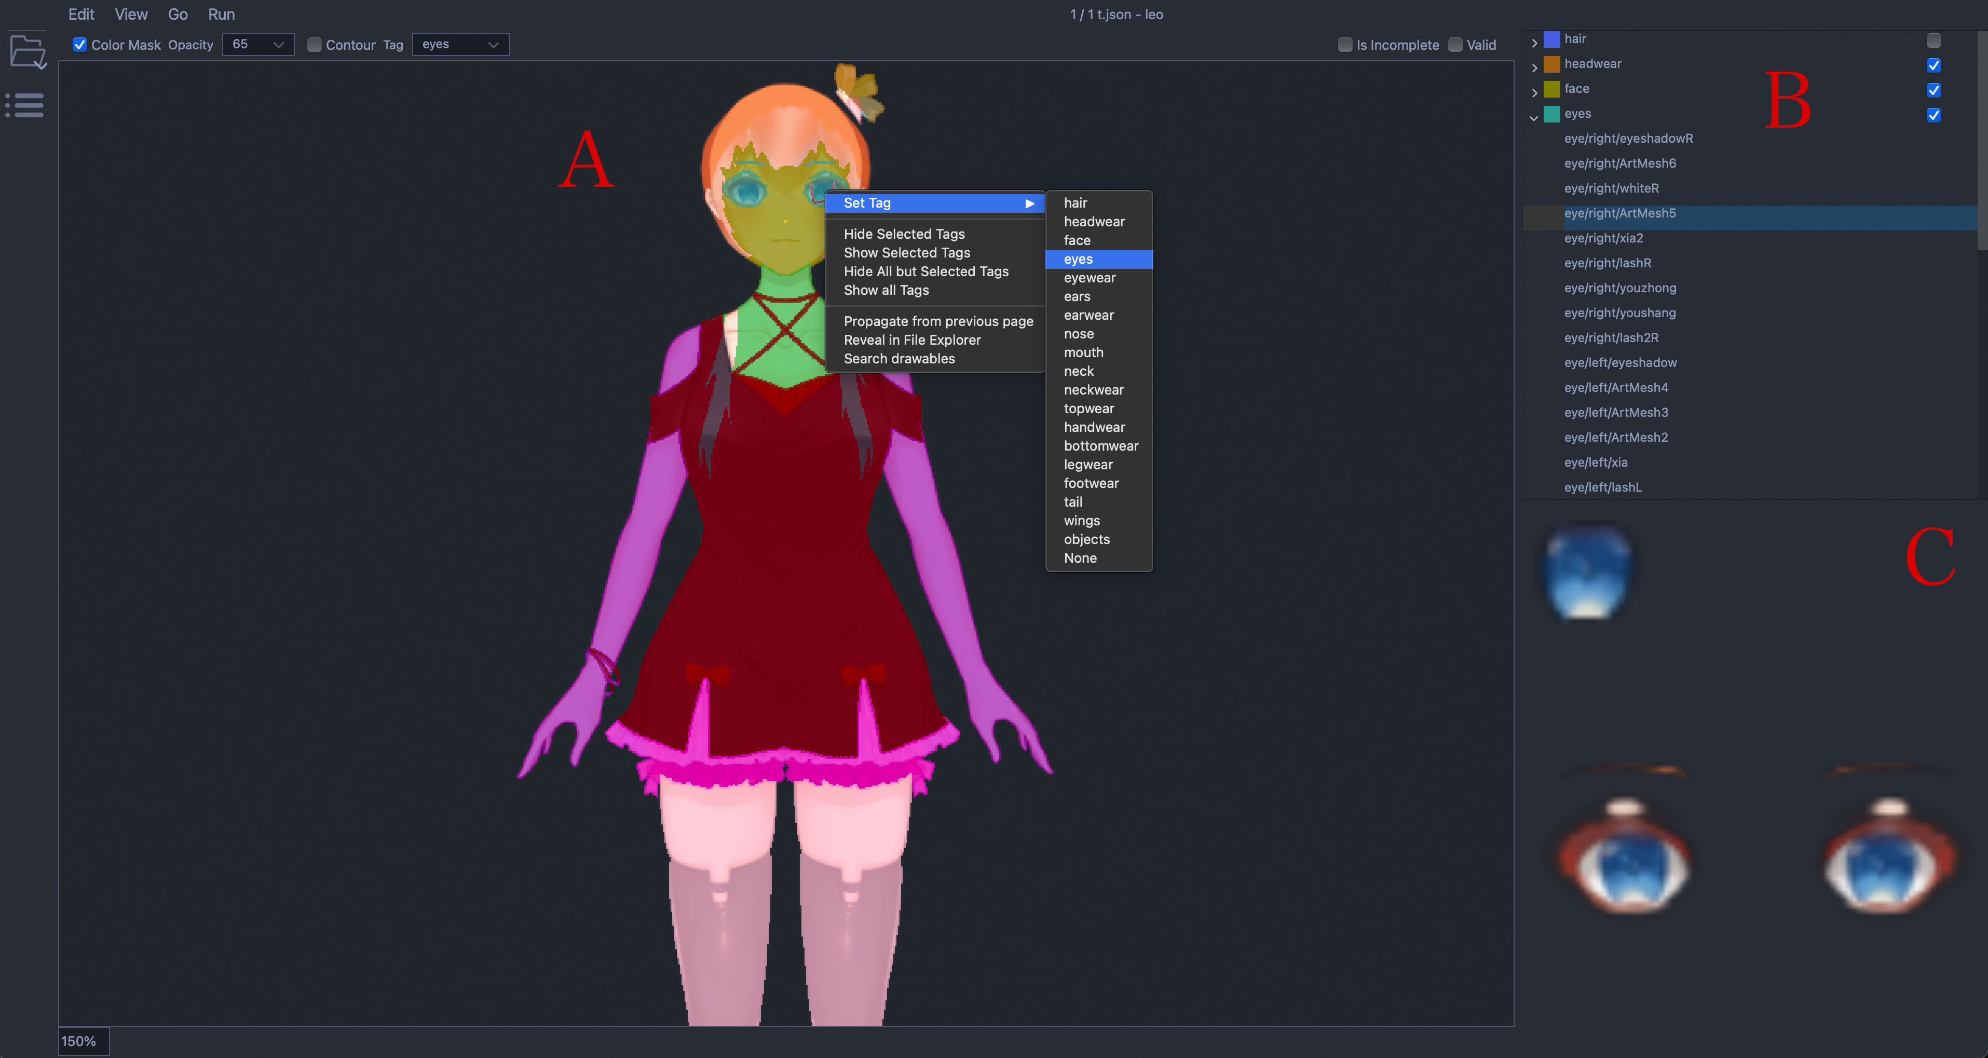The width and height of the screenshot is (1988, 1058).
Task: Select eye/right/lashR in the tree
Action: pos(1608,263)
